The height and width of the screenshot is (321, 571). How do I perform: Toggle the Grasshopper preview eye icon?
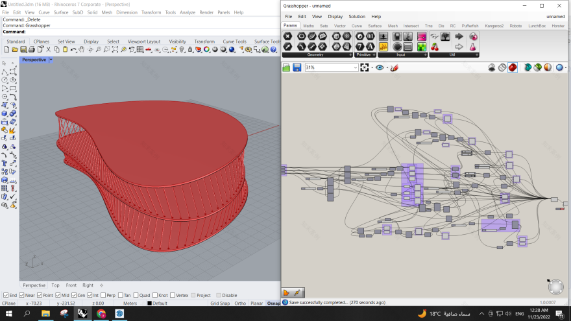click(x=380, y=67)
